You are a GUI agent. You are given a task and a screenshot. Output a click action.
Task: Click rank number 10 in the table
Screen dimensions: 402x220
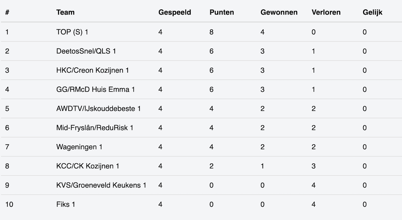[9, 205]
